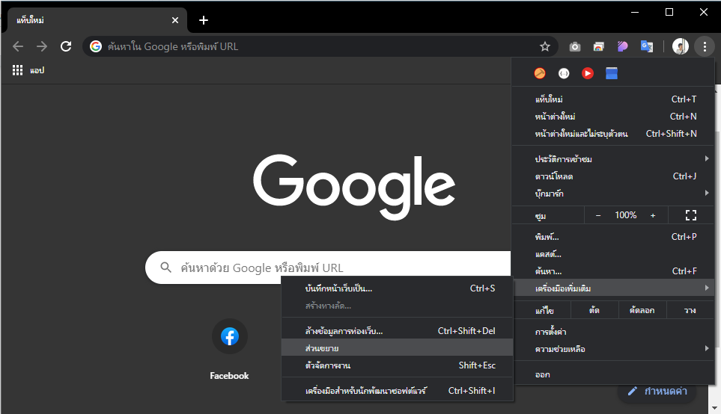Expand the บุ๊กมาร์ก submenu arrow
Viewport: 721px width, 414px height.
pos(707,194)
